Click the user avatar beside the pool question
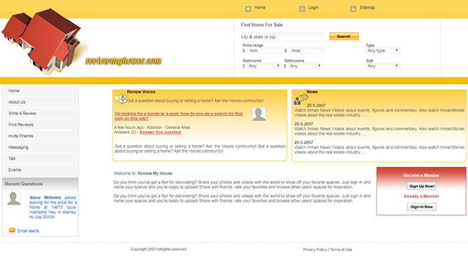This screenshot has height=256, width=468. [x=259, y=114]
